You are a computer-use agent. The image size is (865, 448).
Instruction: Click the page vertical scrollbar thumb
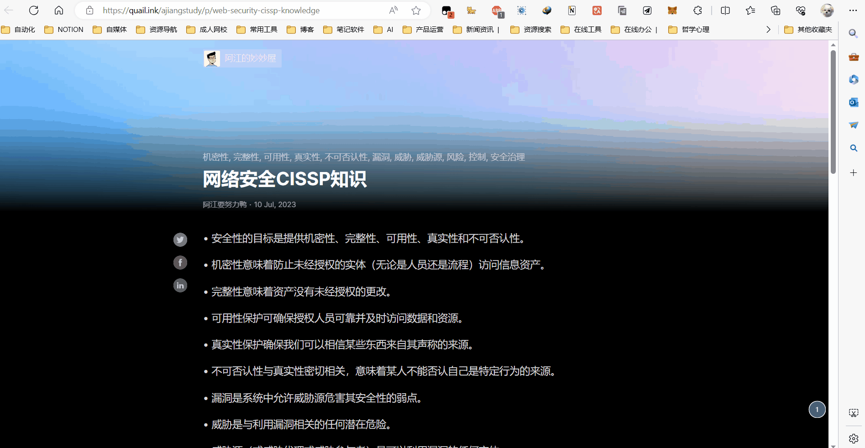point(833,112)
